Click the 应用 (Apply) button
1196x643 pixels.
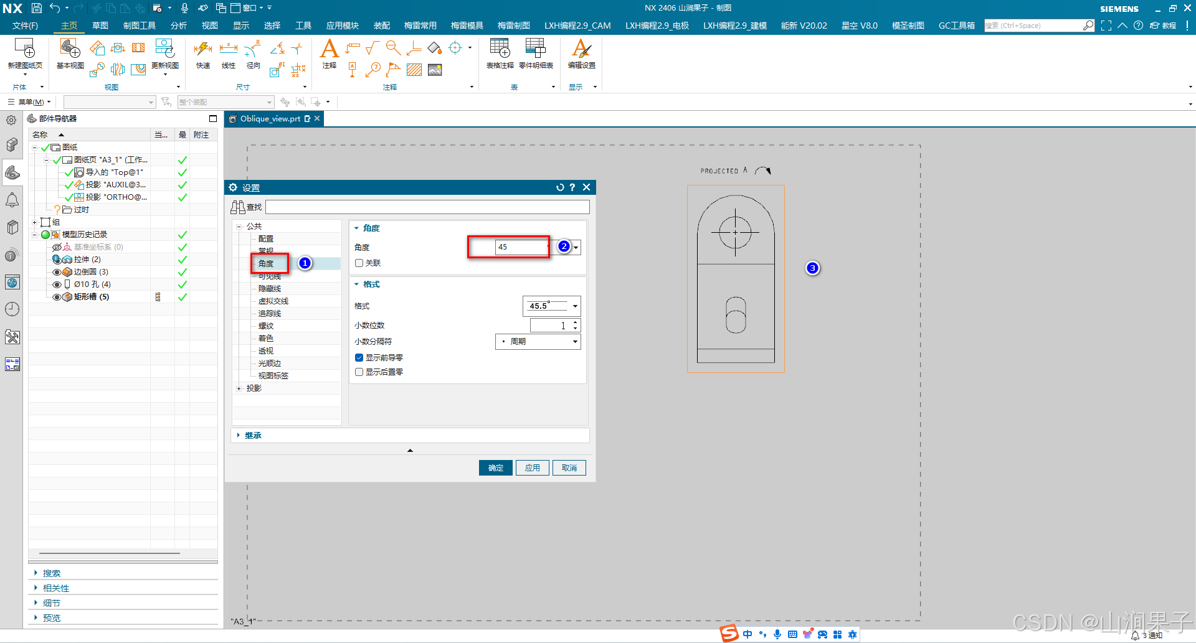point(533,468)
